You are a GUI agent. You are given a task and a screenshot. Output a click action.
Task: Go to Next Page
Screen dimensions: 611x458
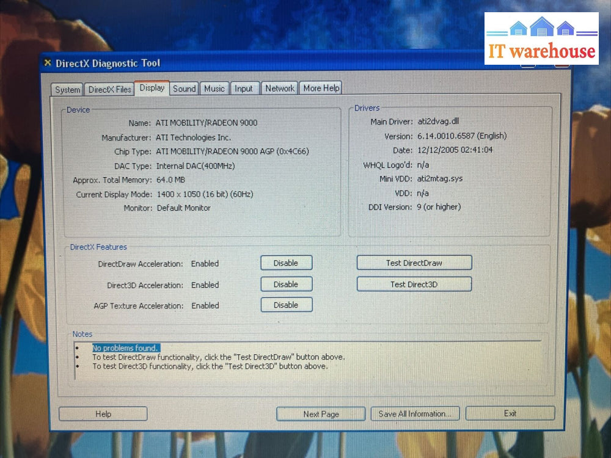pyautogui.click(x=321, y=414)
